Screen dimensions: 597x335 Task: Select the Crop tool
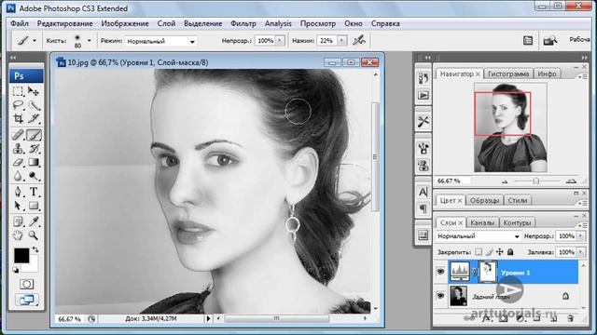point(18,118)
